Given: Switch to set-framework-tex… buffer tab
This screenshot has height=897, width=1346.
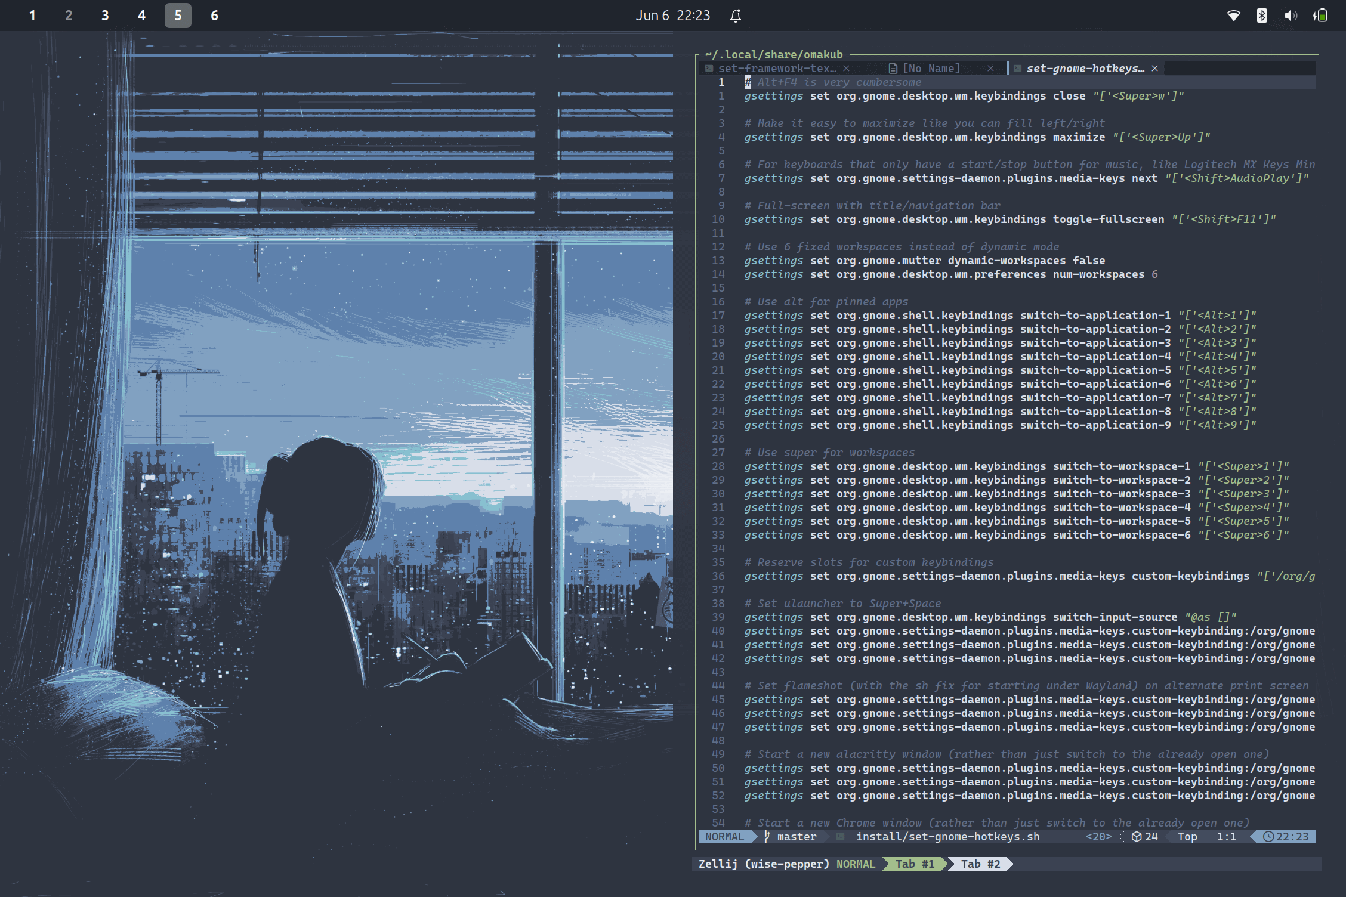Looking at the screenshot, I should click(777, 69).
